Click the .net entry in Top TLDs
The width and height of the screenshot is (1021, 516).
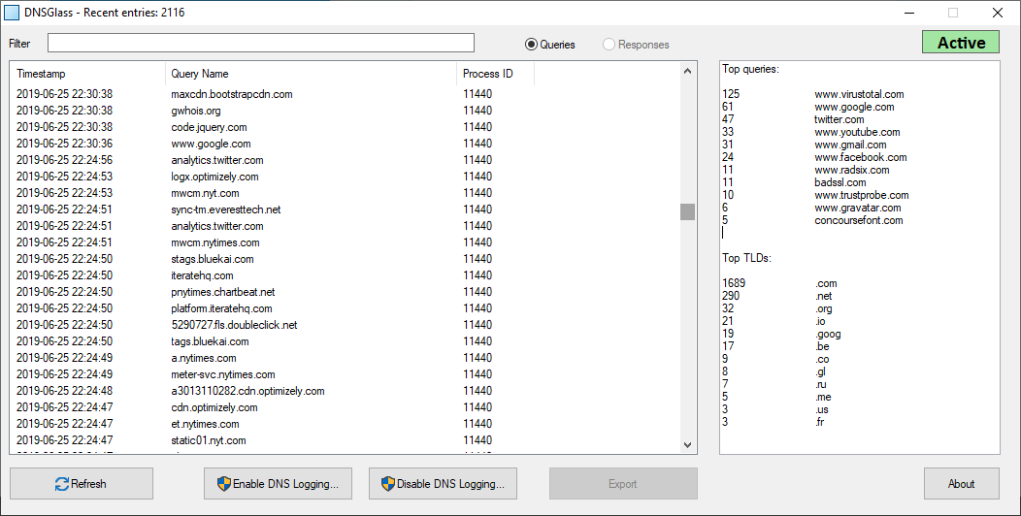pos(824,296)
